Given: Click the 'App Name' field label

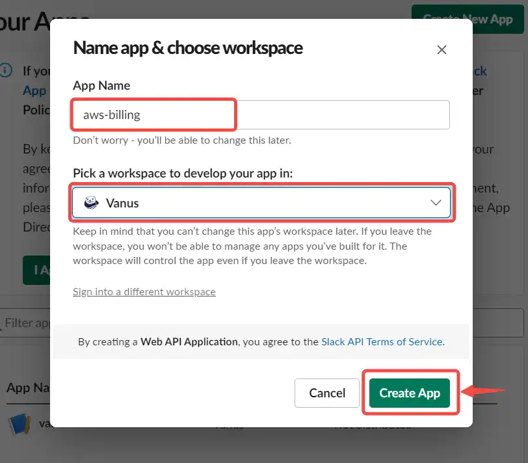Looking at the screenshot, I should click(x=101, y=86).
